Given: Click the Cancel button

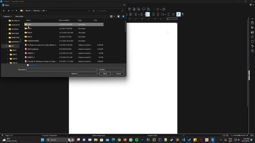Looking at the screenshot, I should 118,73.
